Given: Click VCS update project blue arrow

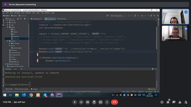Looking at the screenshot, I should click(x=145, y=16).
